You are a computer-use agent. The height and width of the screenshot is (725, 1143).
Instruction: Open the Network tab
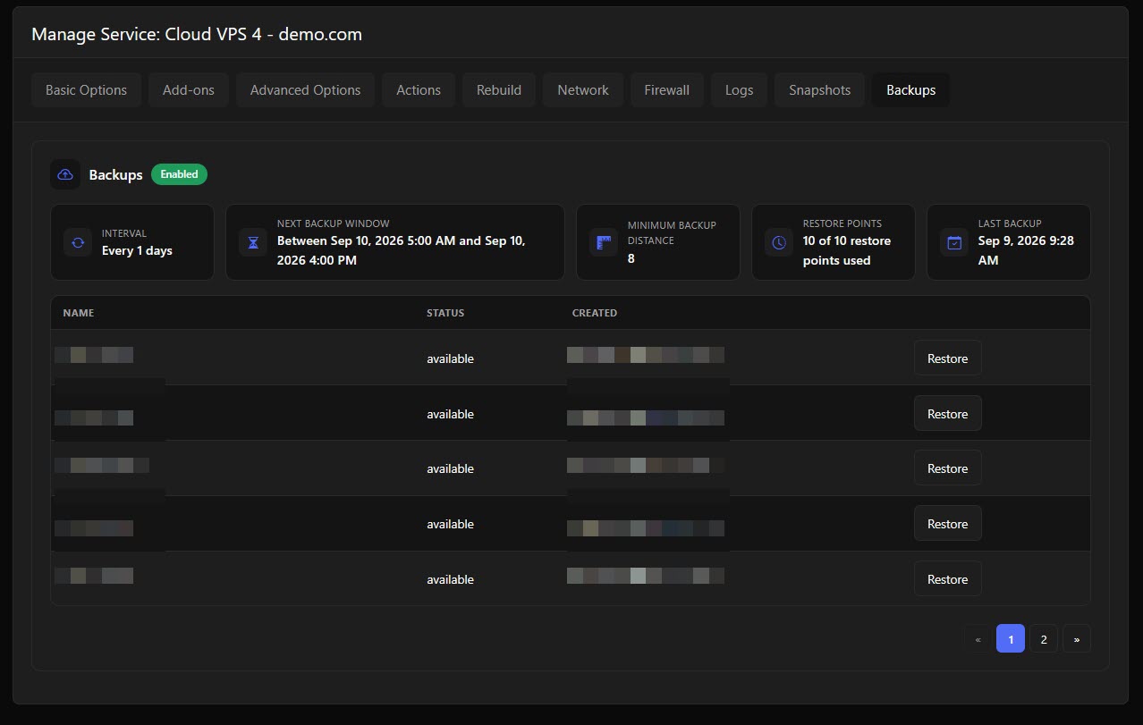point(583,90)
